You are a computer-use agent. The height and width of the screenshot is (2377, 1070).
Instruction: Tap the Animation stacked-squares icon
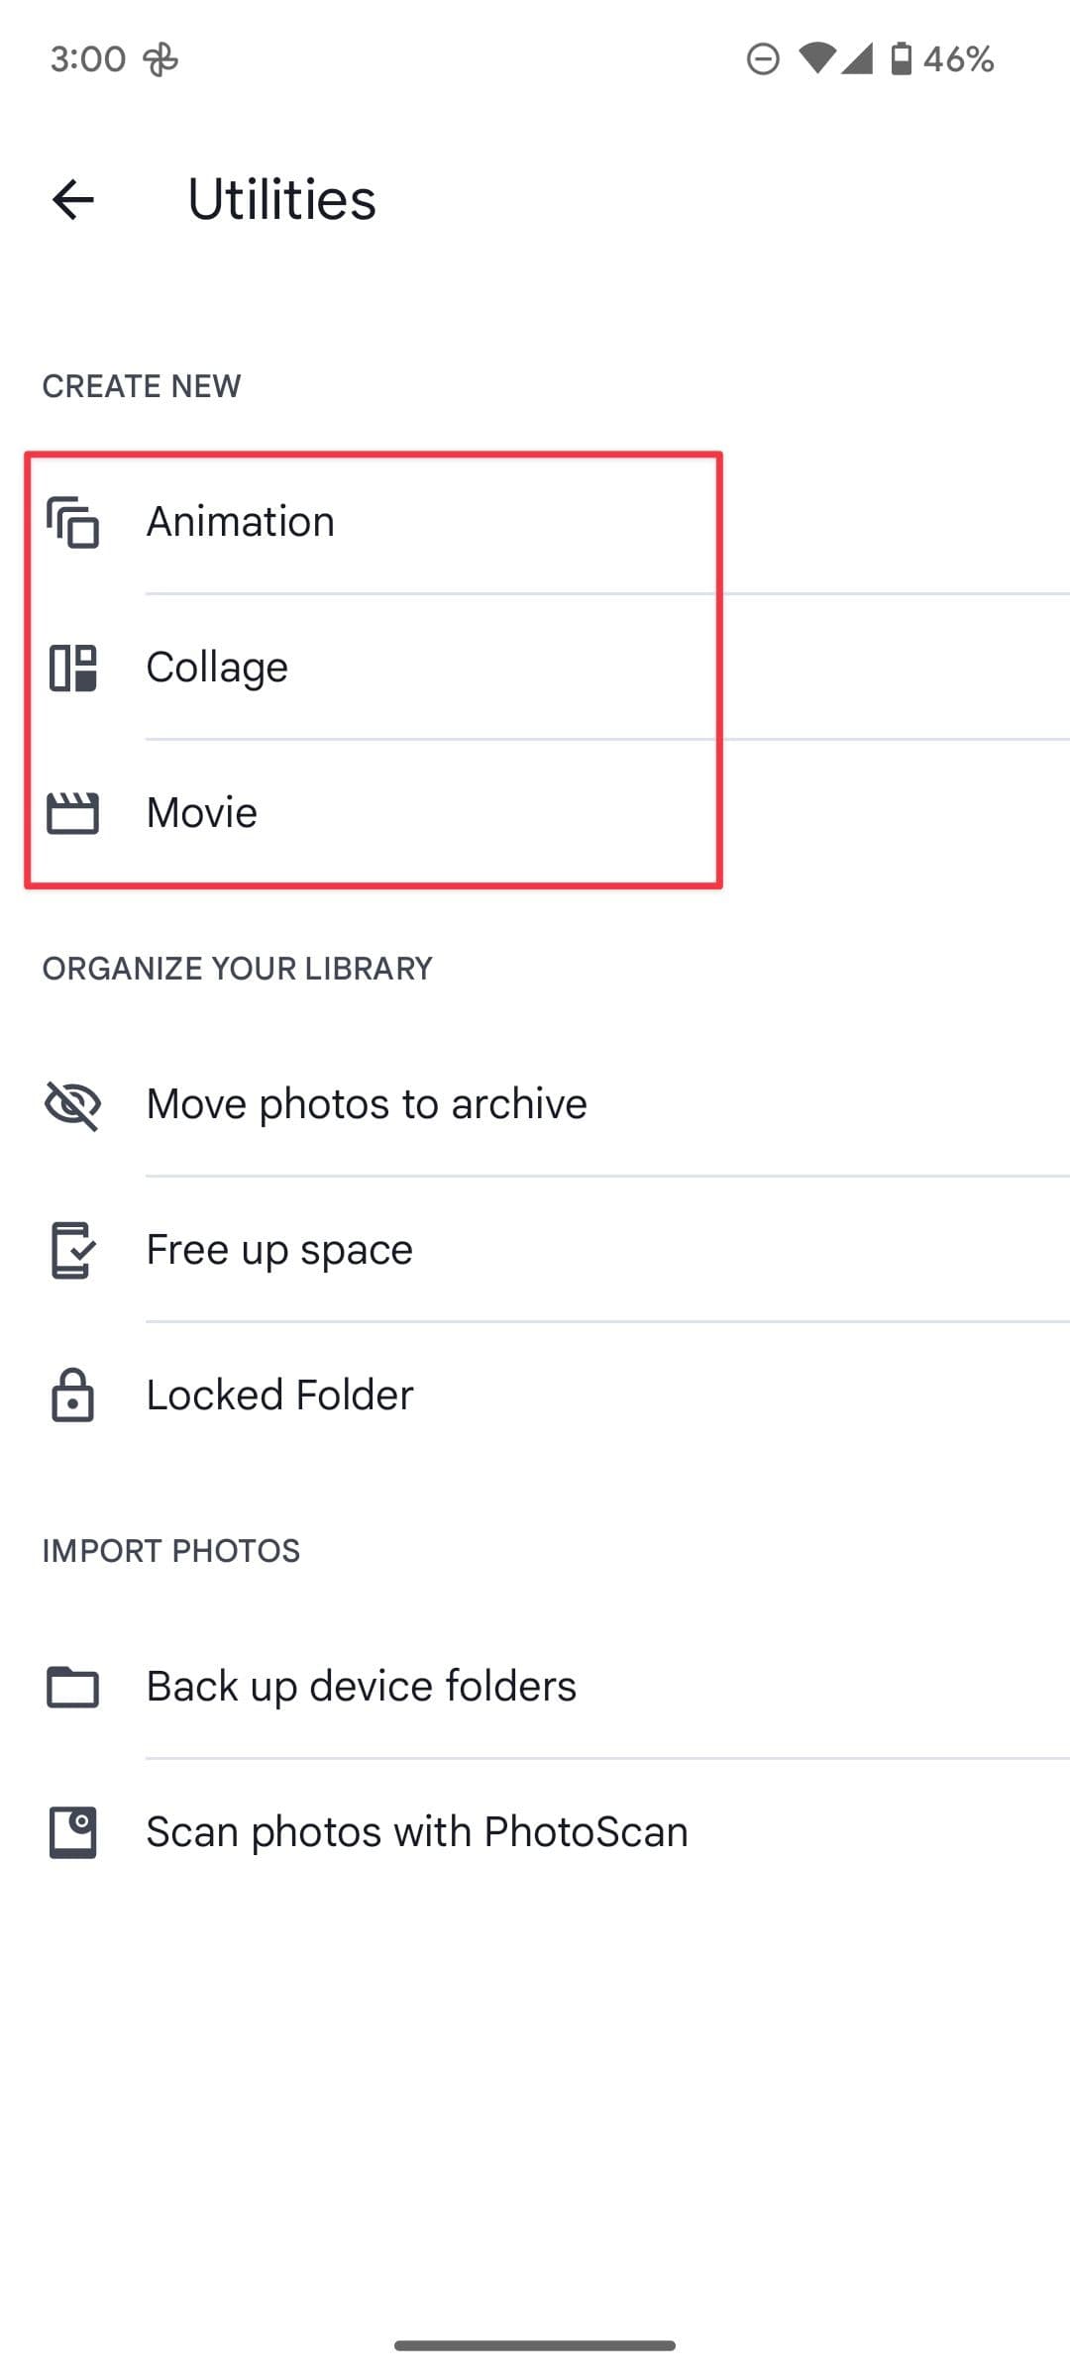(x=73, y=522)
